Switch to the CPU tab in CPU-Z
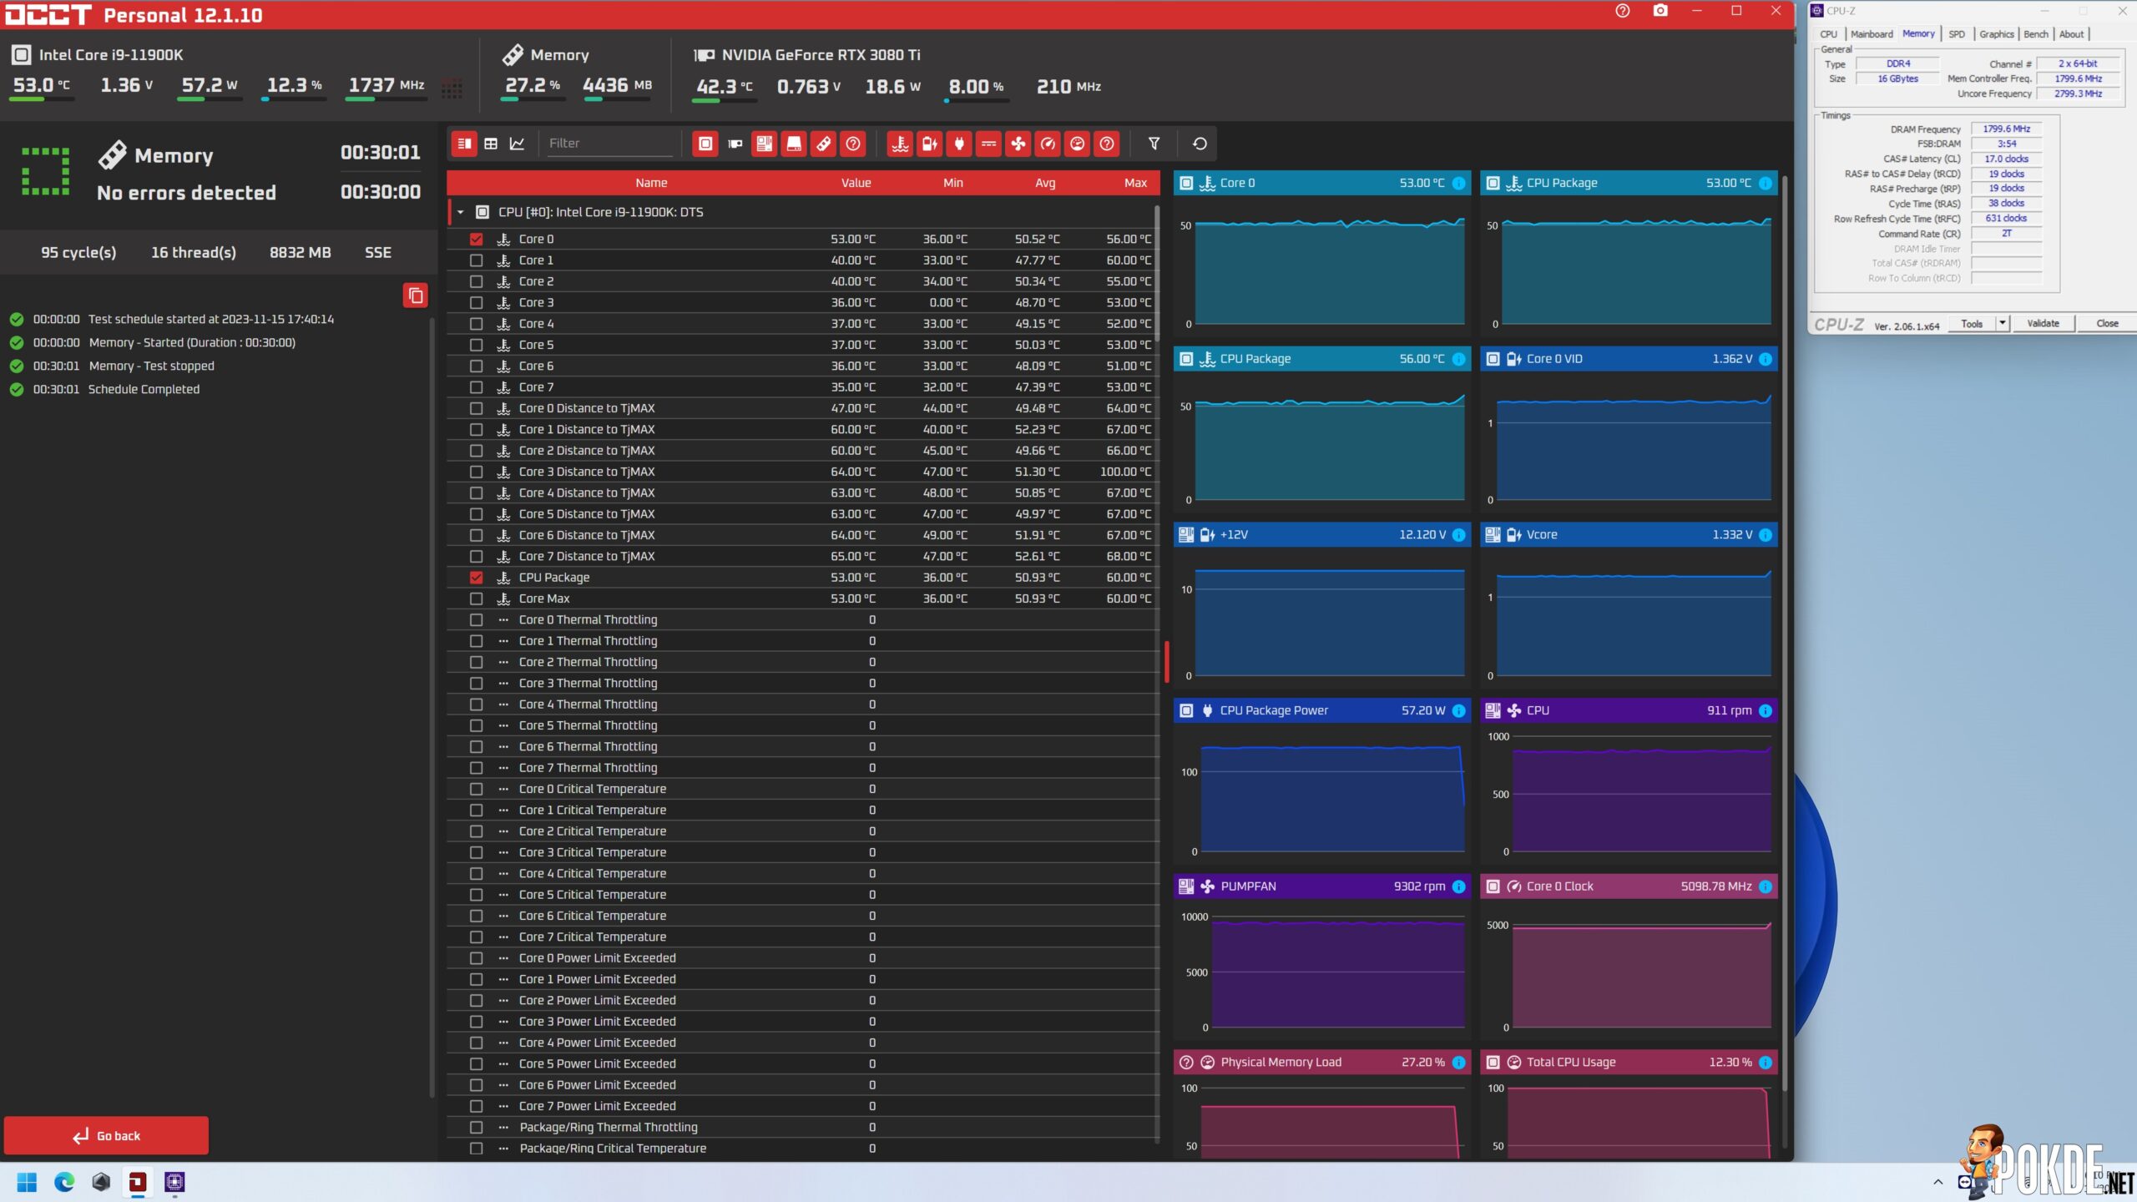 pos(1828,34)
